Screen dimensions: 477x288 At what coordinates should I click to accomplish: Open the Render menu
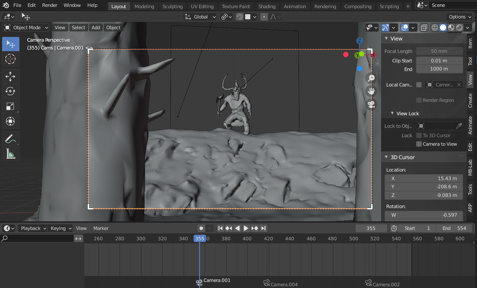(x=50, y=5)
